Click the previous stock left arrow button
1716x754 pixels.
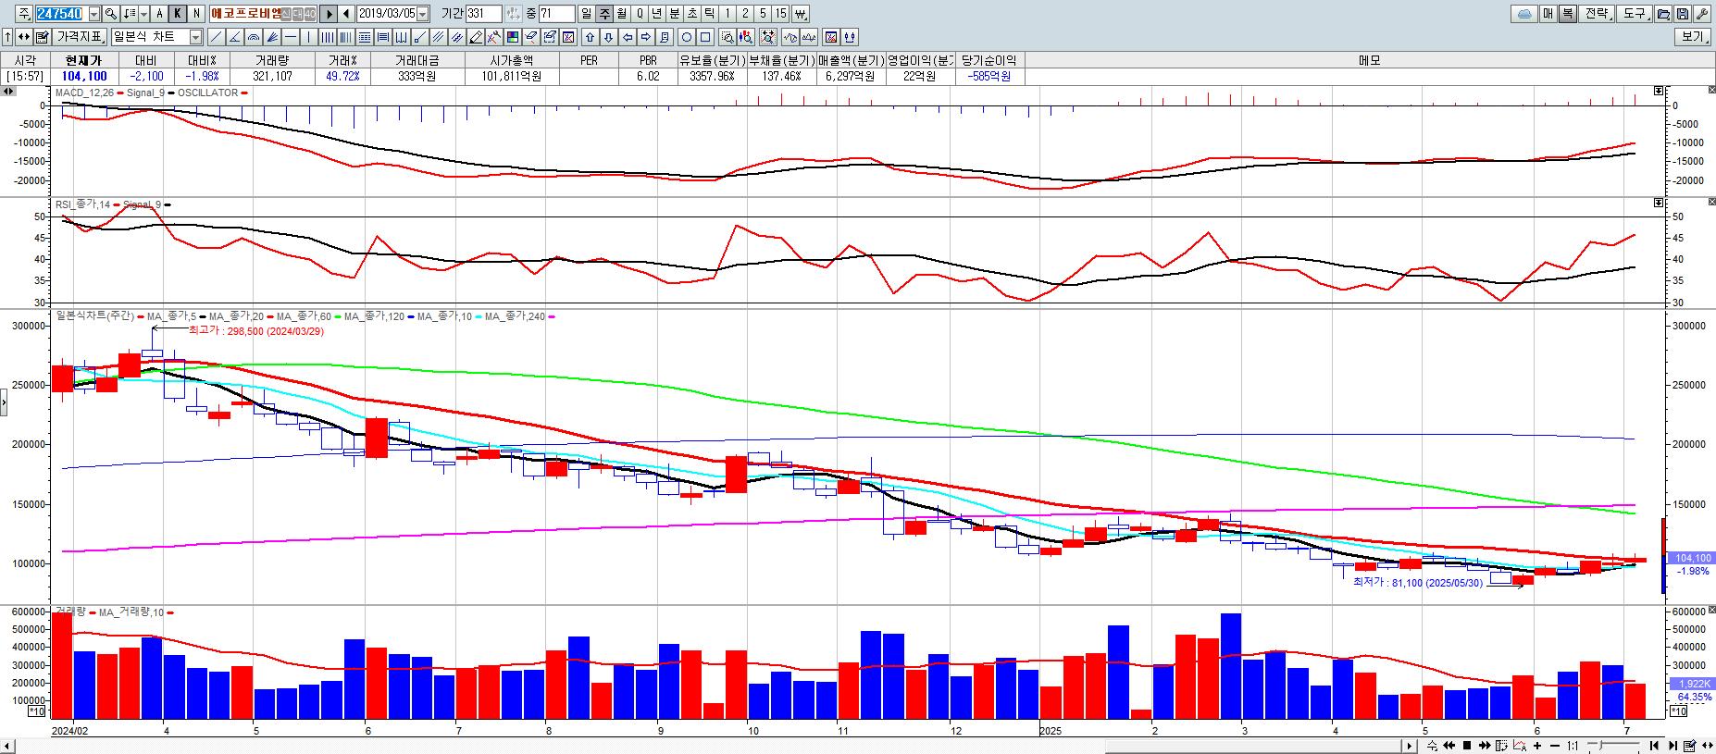coord(345,14)
